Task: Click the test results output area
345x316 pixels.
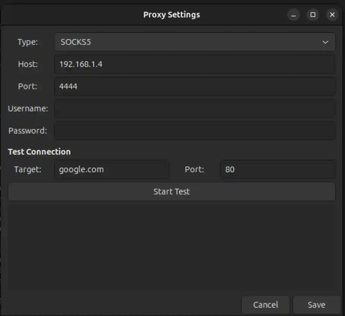Action: coord(171,247)
